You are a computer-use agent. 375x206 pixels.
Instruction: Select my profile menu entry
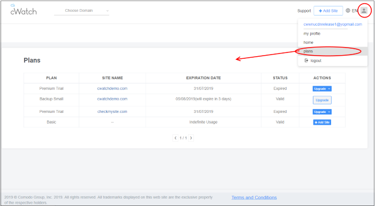coord(312,34)
